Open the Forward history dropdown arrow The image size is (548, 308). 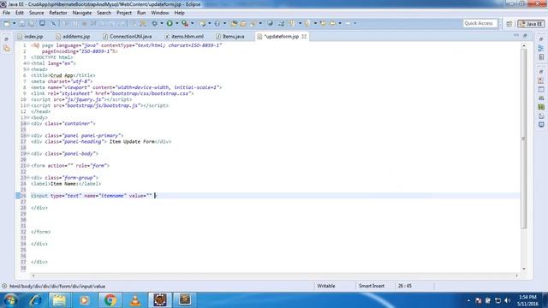(x=354, y=23)
